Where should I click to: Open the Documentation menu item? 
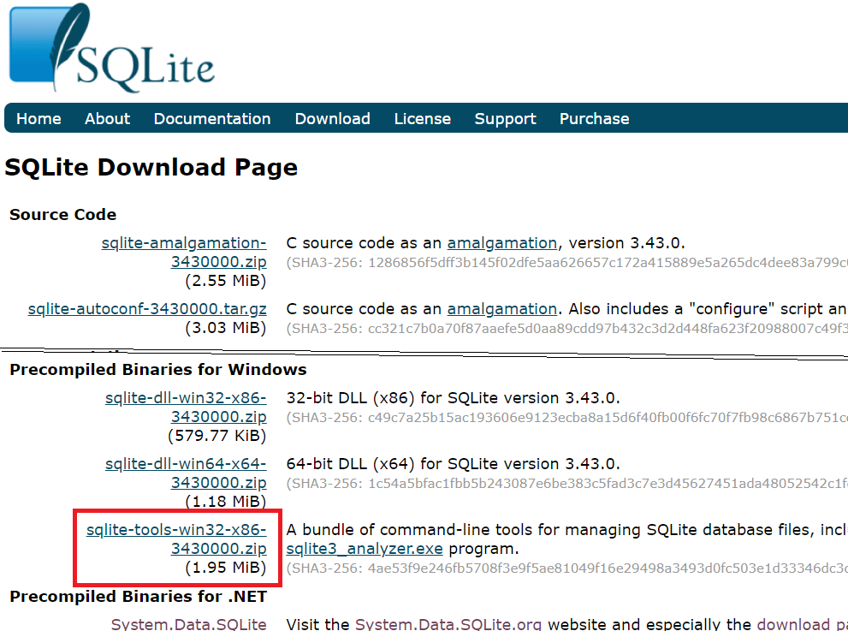click(x=212, y=118)
